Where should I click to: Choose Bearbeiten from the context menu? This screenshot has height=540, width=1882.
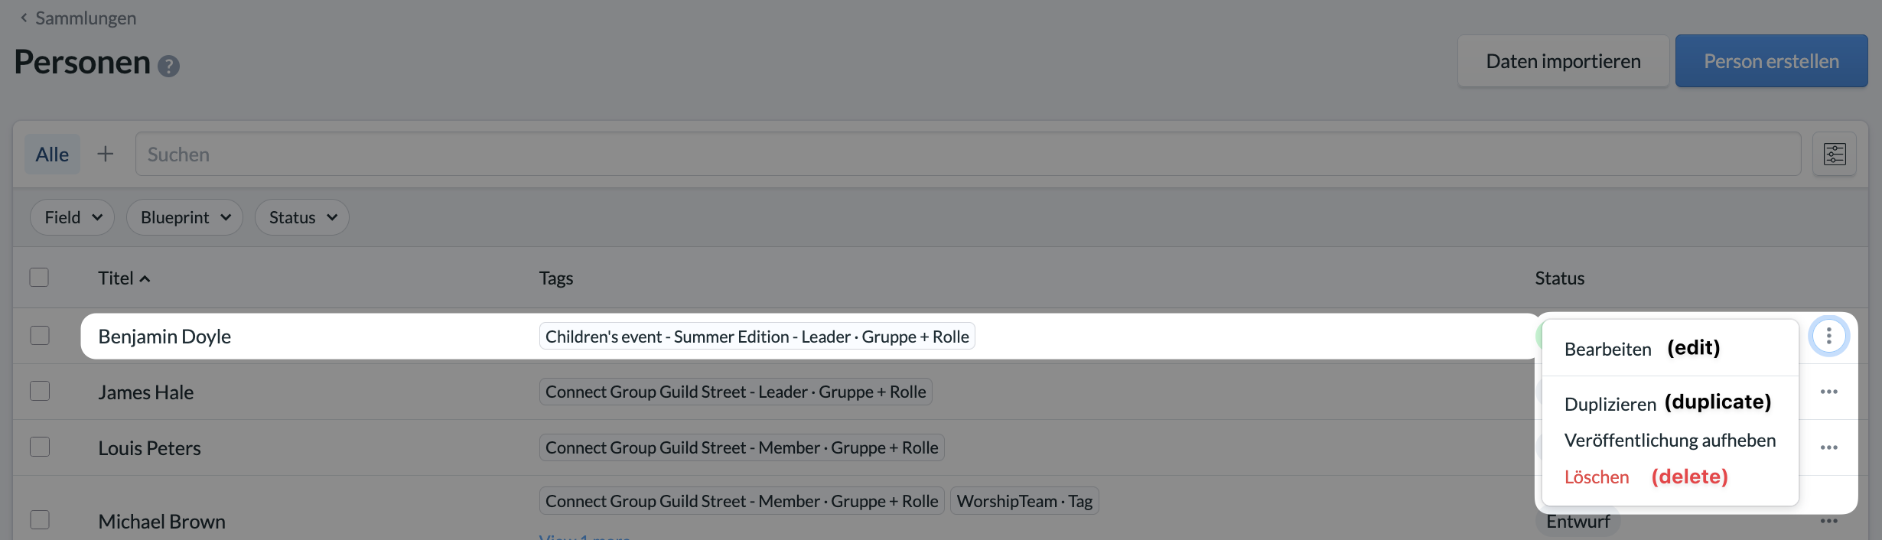click(x=1608, y=349)
